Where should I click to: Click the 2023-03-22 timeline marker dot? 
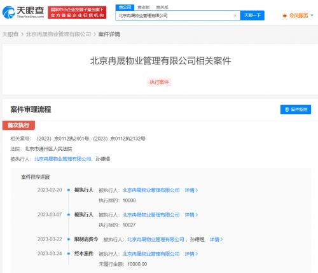[69, 239]
